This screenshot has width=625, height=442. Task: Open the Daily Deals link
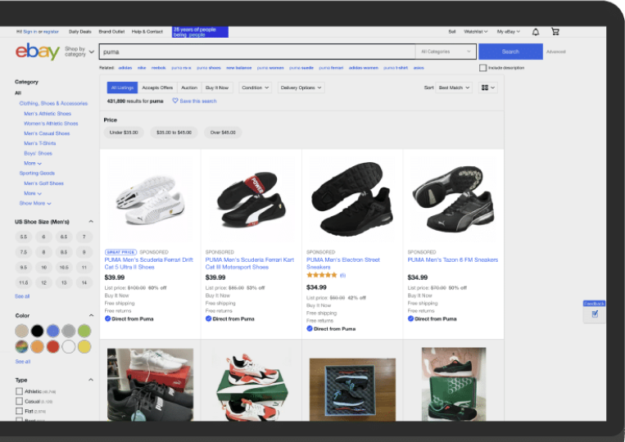tap(80, 31)
